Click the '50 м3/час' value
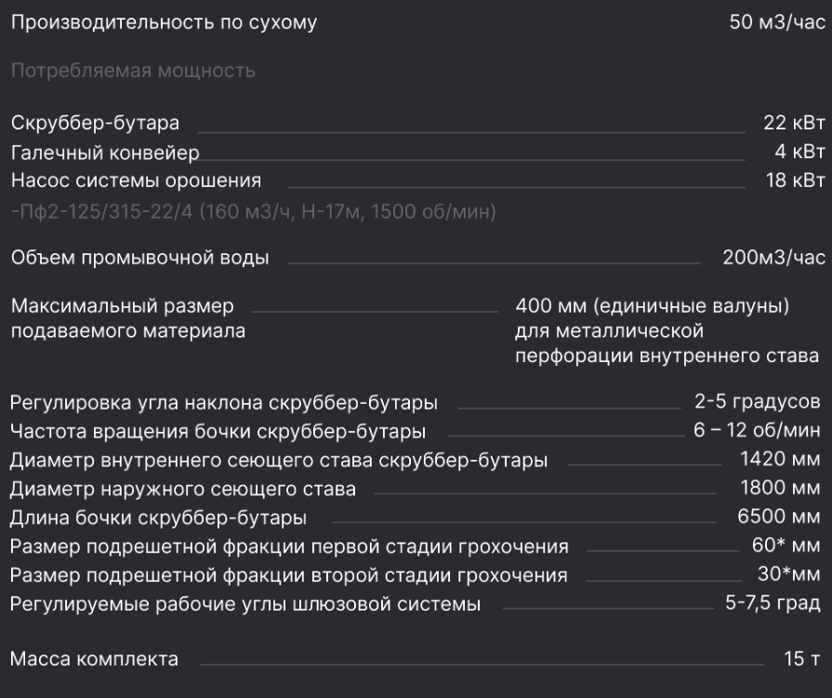 click(776, 23)
